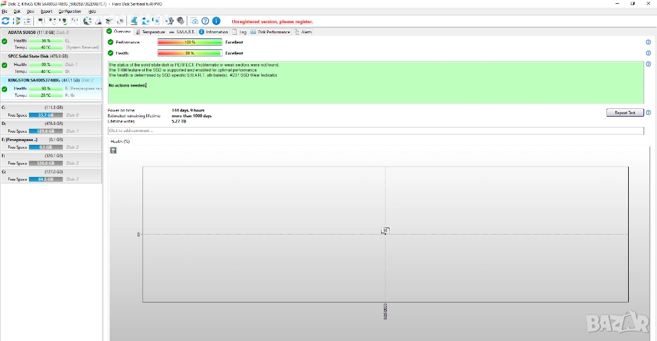Open the Report menu
657x341 pixels.
[46, 12]
